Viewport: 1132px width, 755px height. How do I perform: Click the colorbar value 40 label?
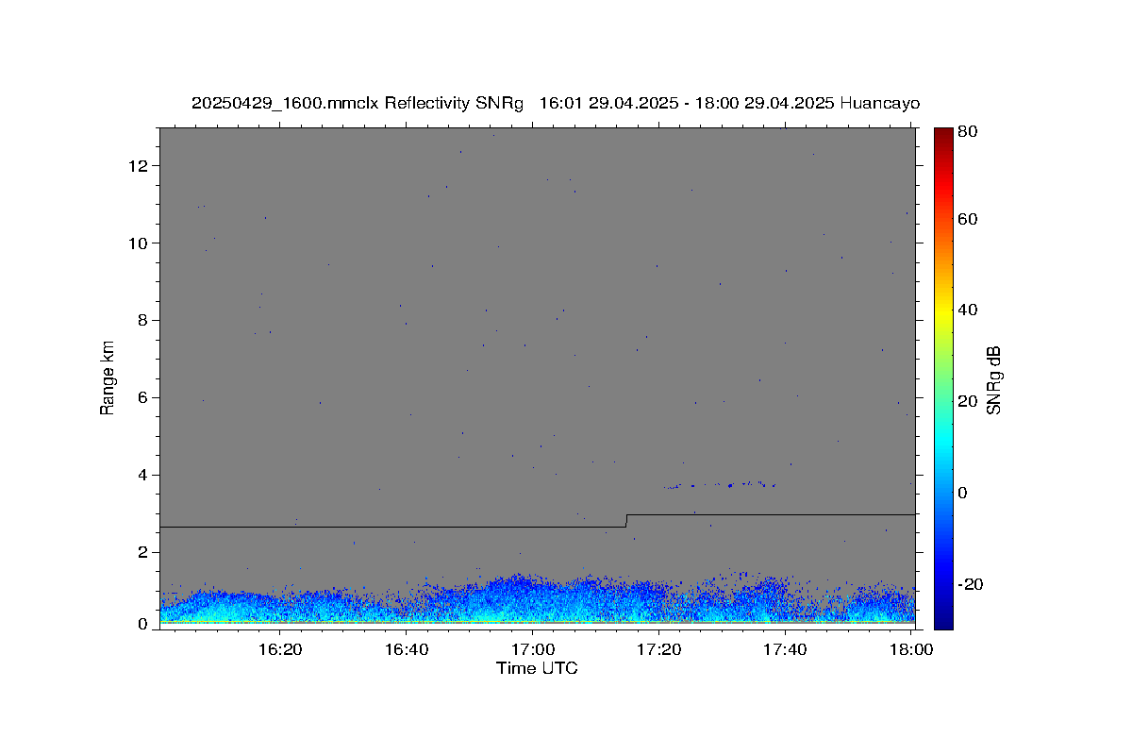click(x=968, y=310)
